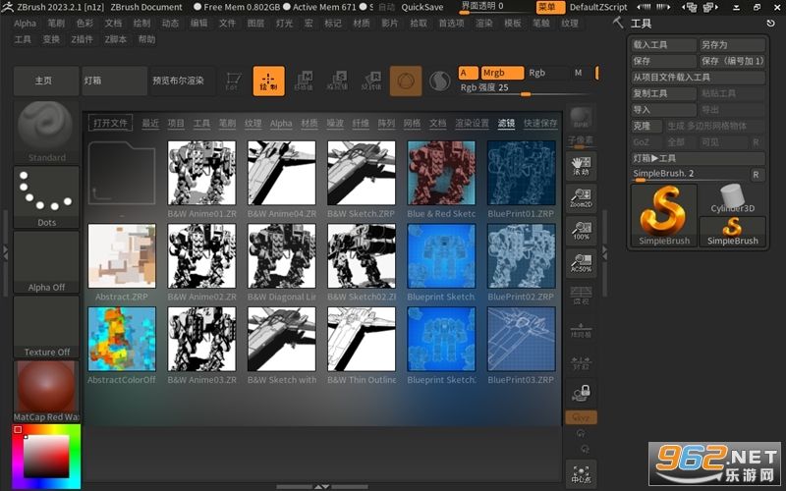Expand the 灯箱▶工具 button
786x491 pixels.
point(699,158)
